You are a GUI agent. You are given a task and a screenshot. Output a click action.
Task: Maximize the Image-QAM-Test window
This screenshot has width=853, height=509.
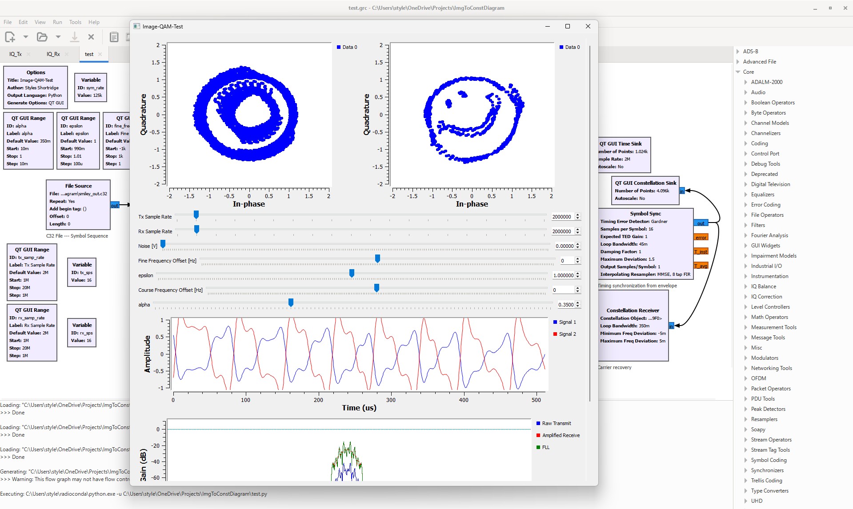[568, 26]
